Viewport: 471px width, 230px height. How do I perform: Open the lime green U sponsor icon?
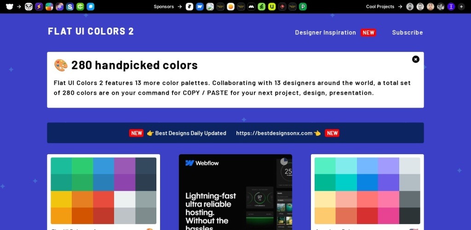click(x=272, y=6)
